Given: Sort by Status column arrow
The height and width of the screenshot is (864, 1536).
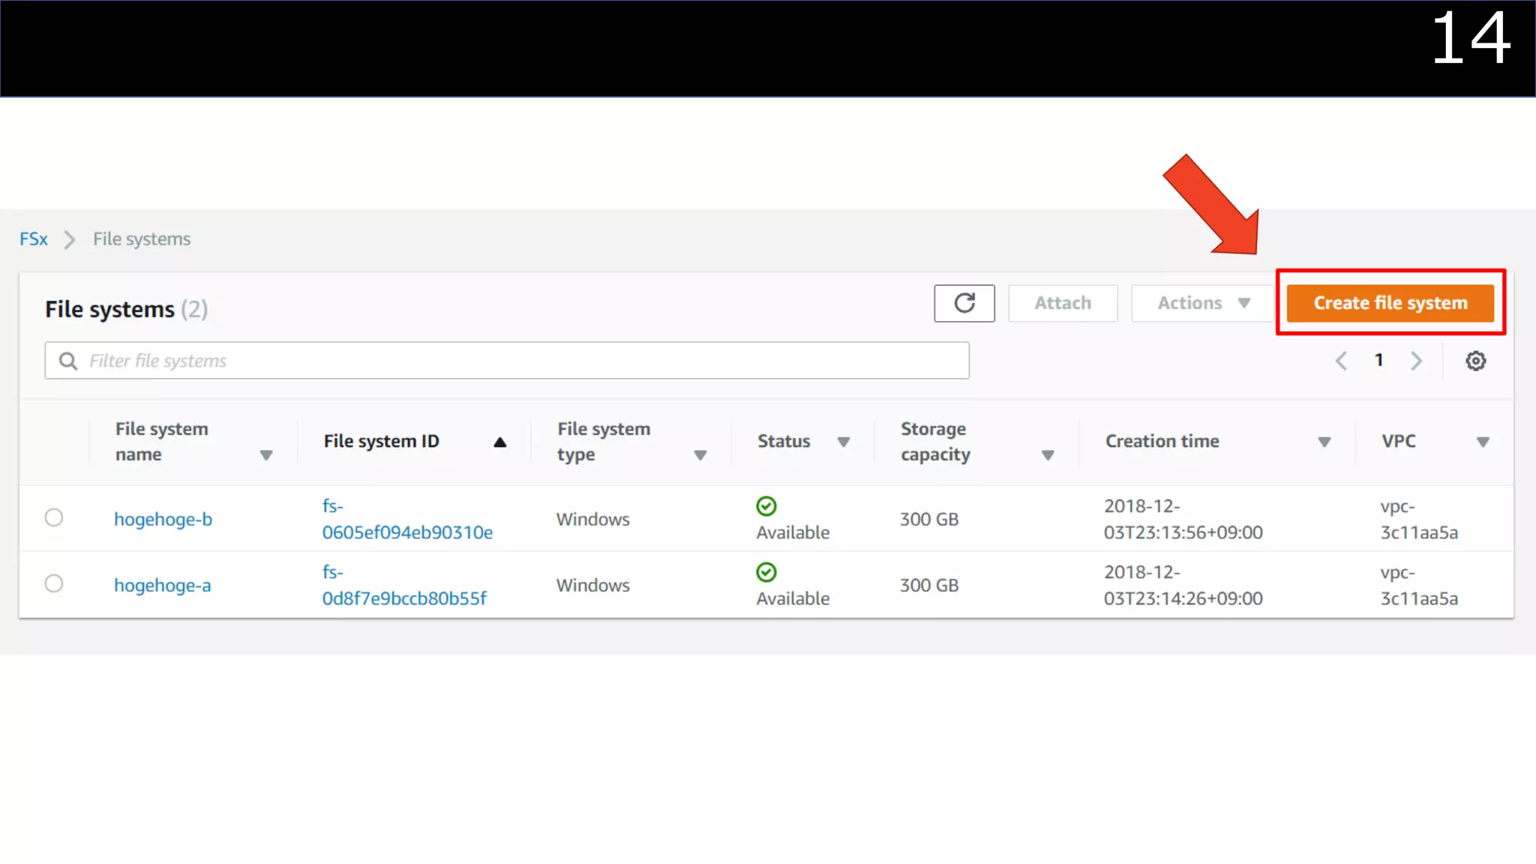Looking at the screenshot, I should (843, 442).
